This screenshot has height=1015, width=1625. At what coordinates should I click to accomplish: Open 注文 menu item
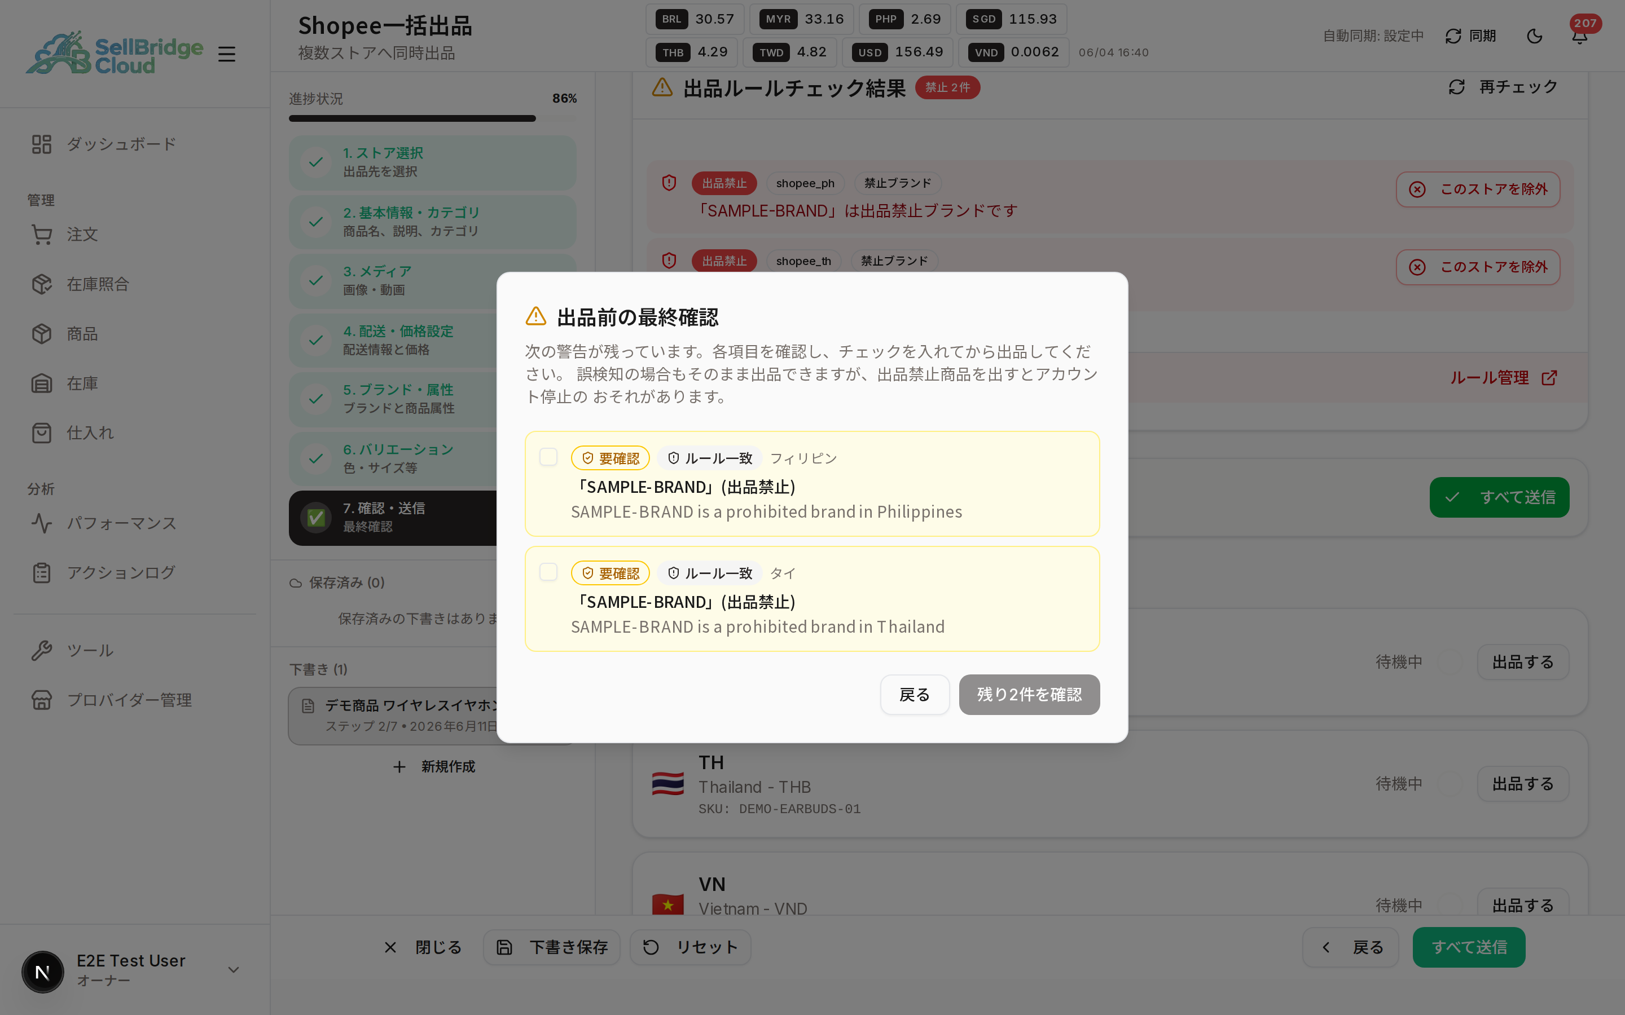134,234
